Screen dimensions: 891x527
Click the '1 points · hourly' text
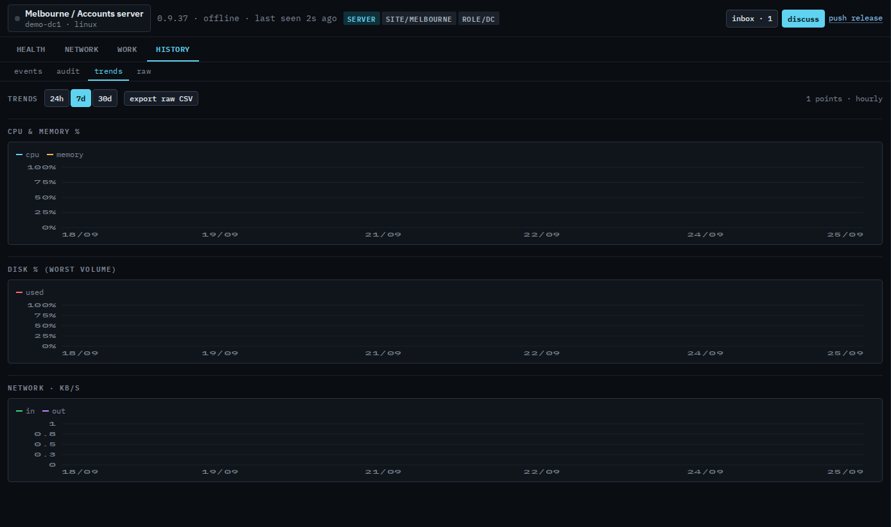(844, 99)
